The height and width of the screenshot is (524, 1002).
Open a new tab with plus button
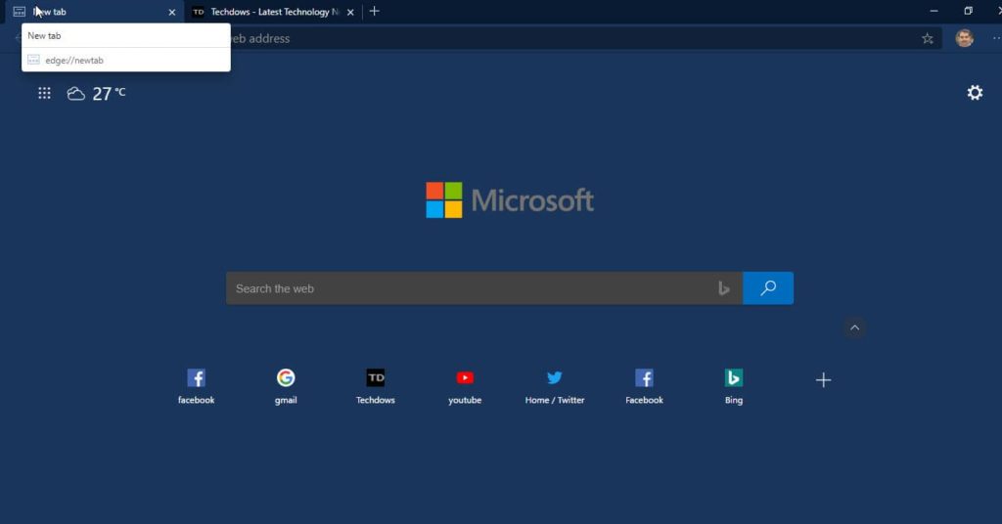[374, 12]
